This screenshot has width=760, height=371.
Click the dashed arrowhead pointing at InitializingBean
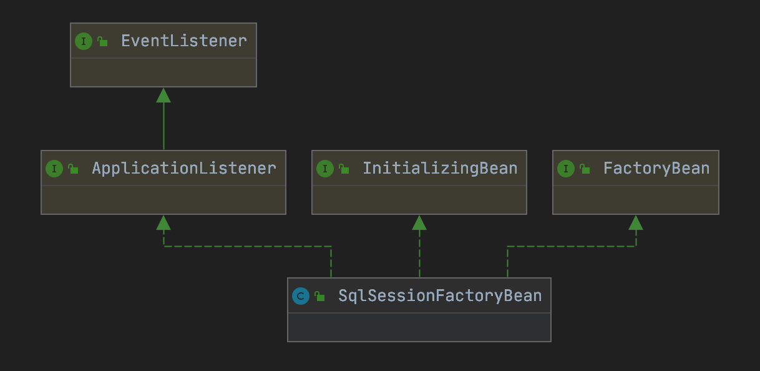coord(419,223)
